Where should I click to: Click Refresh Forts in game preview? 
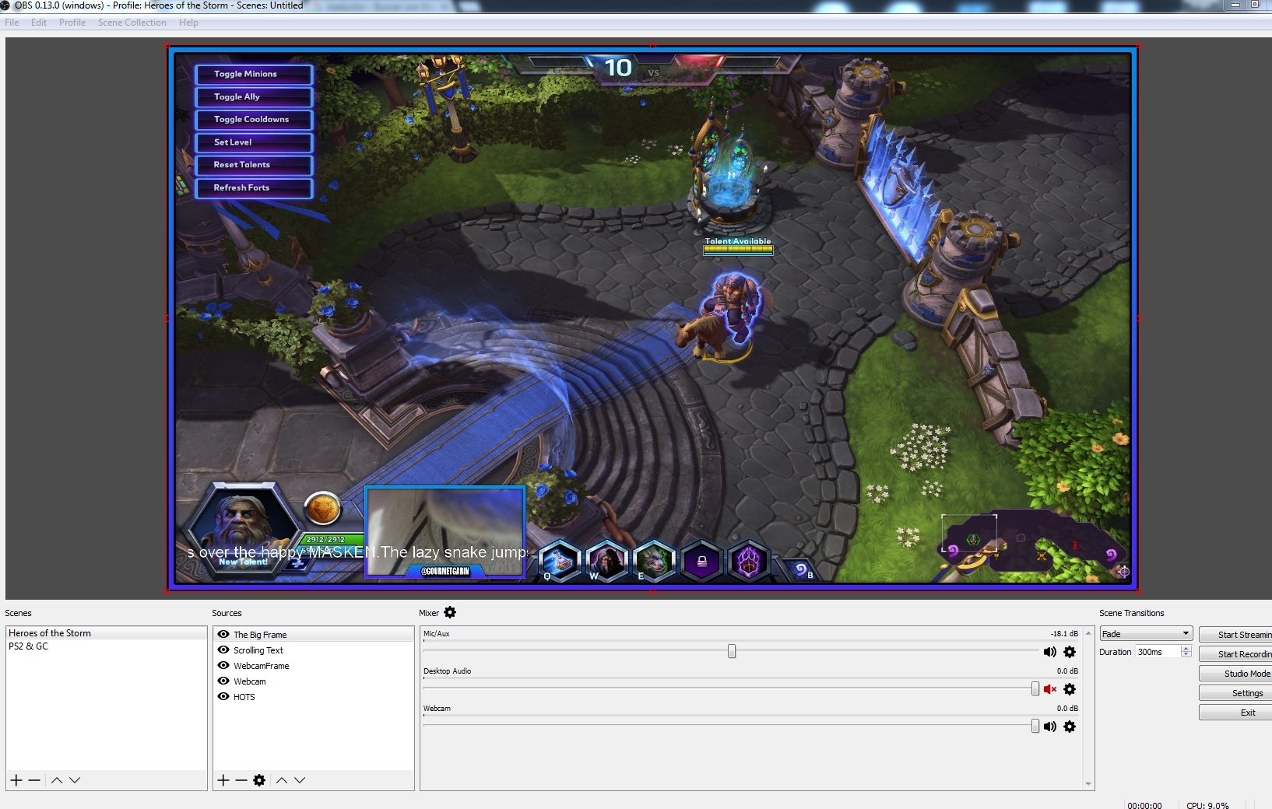(x=254, y=188)
